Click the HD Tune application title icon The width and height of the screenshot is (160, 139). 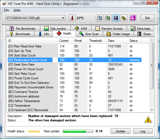[x=4, y=4]
